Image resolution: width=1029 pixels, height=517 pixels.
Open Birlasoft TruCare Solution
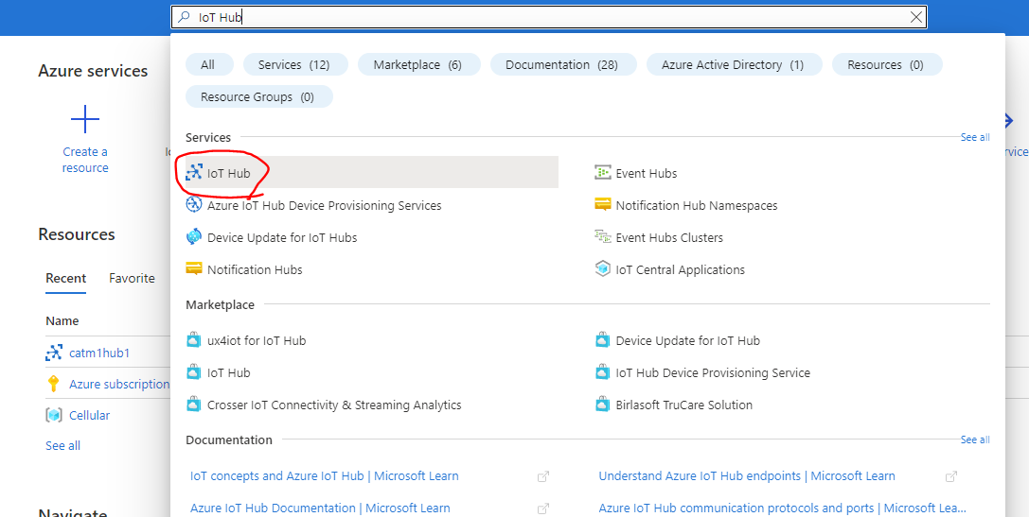click(x=683, y=405)
